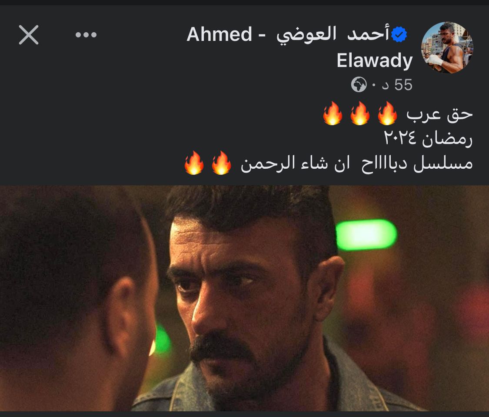Image resolution: width=489 pixels, height=417 pixels.
Task: Click the globe public audience icon
Action: [359, 84]
